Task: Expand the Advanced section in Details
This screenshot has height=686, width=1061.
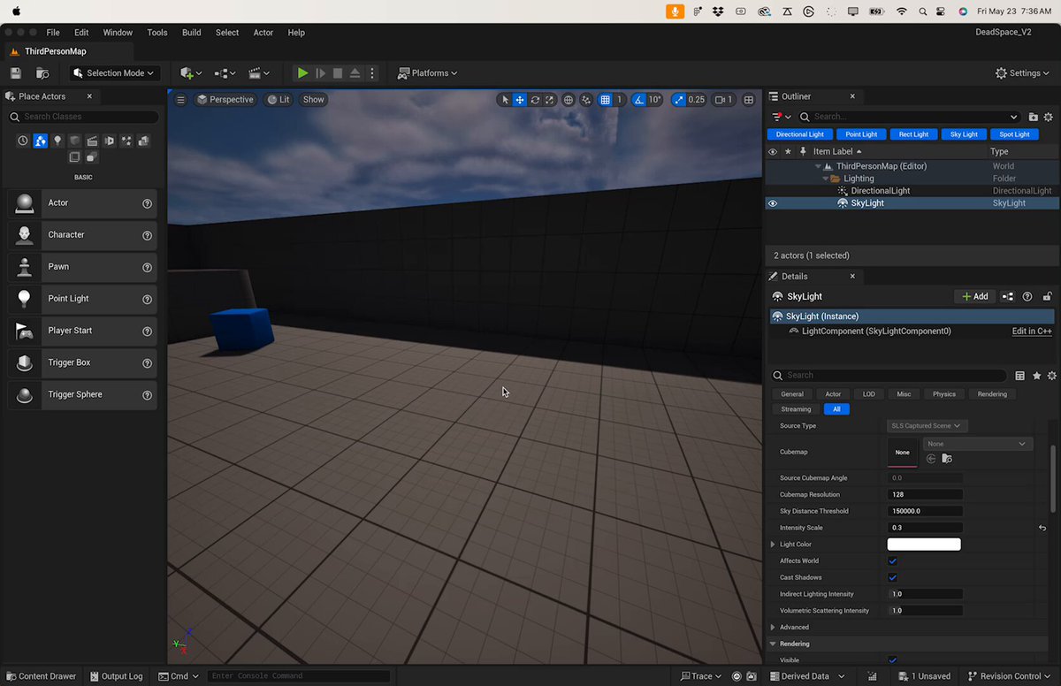Action: coord(774,628)
